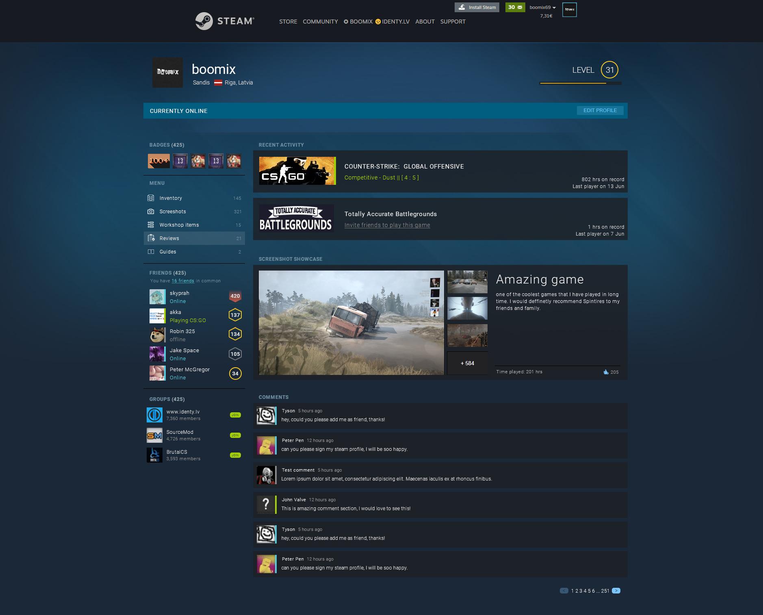Open the STORE menu
This screenshot has height=615, width=763.
pyautogui.click(x=288, y=22)
